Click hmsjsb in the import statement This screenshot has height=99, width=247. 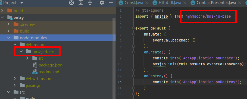pyautogui.click(x=161, y=16)
